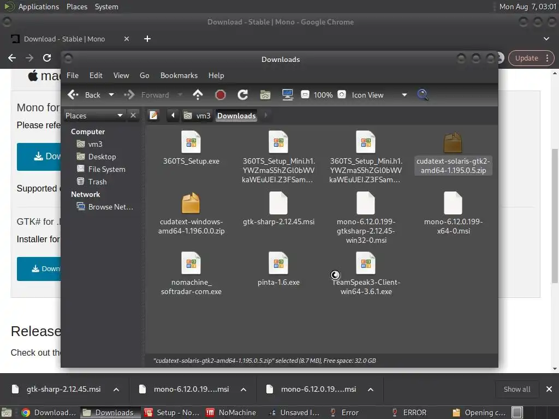Select mono-6.12.0.199-gtksharp win32 msi icon
559x419 pixels.
pyautogui.click(x=366, y=203)
